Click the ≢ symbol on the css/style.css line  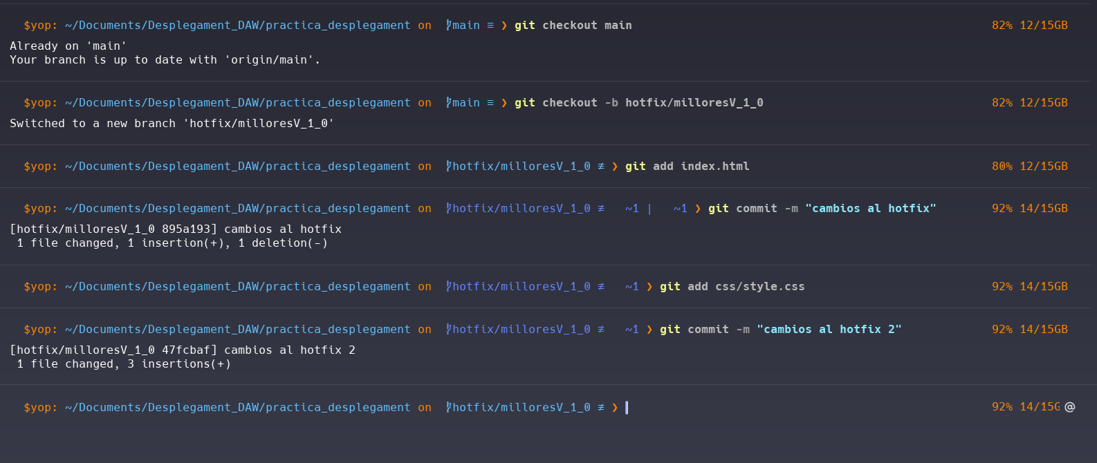(x=601, y=287)
